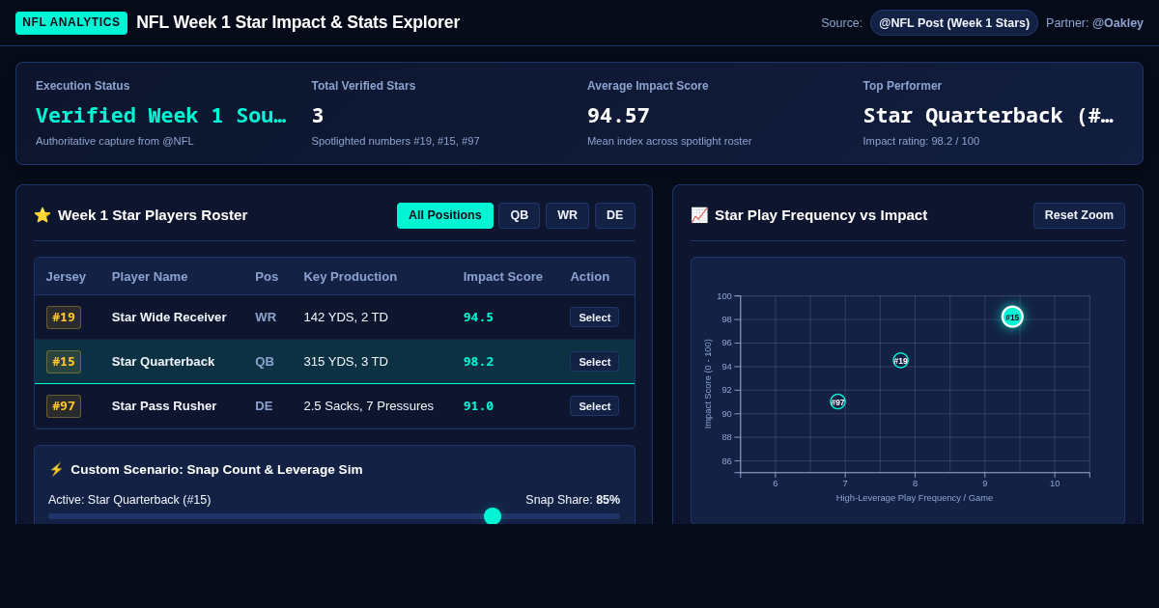Click the Jersey column header
1159x608 pixels.
(66, 276)
